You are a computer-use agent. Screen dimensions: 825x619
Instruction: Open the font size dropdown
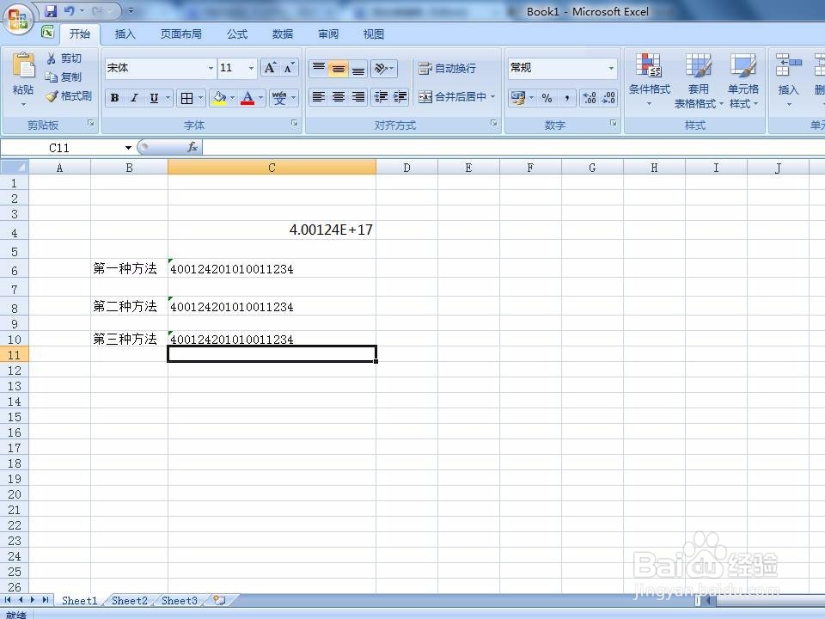251,68
